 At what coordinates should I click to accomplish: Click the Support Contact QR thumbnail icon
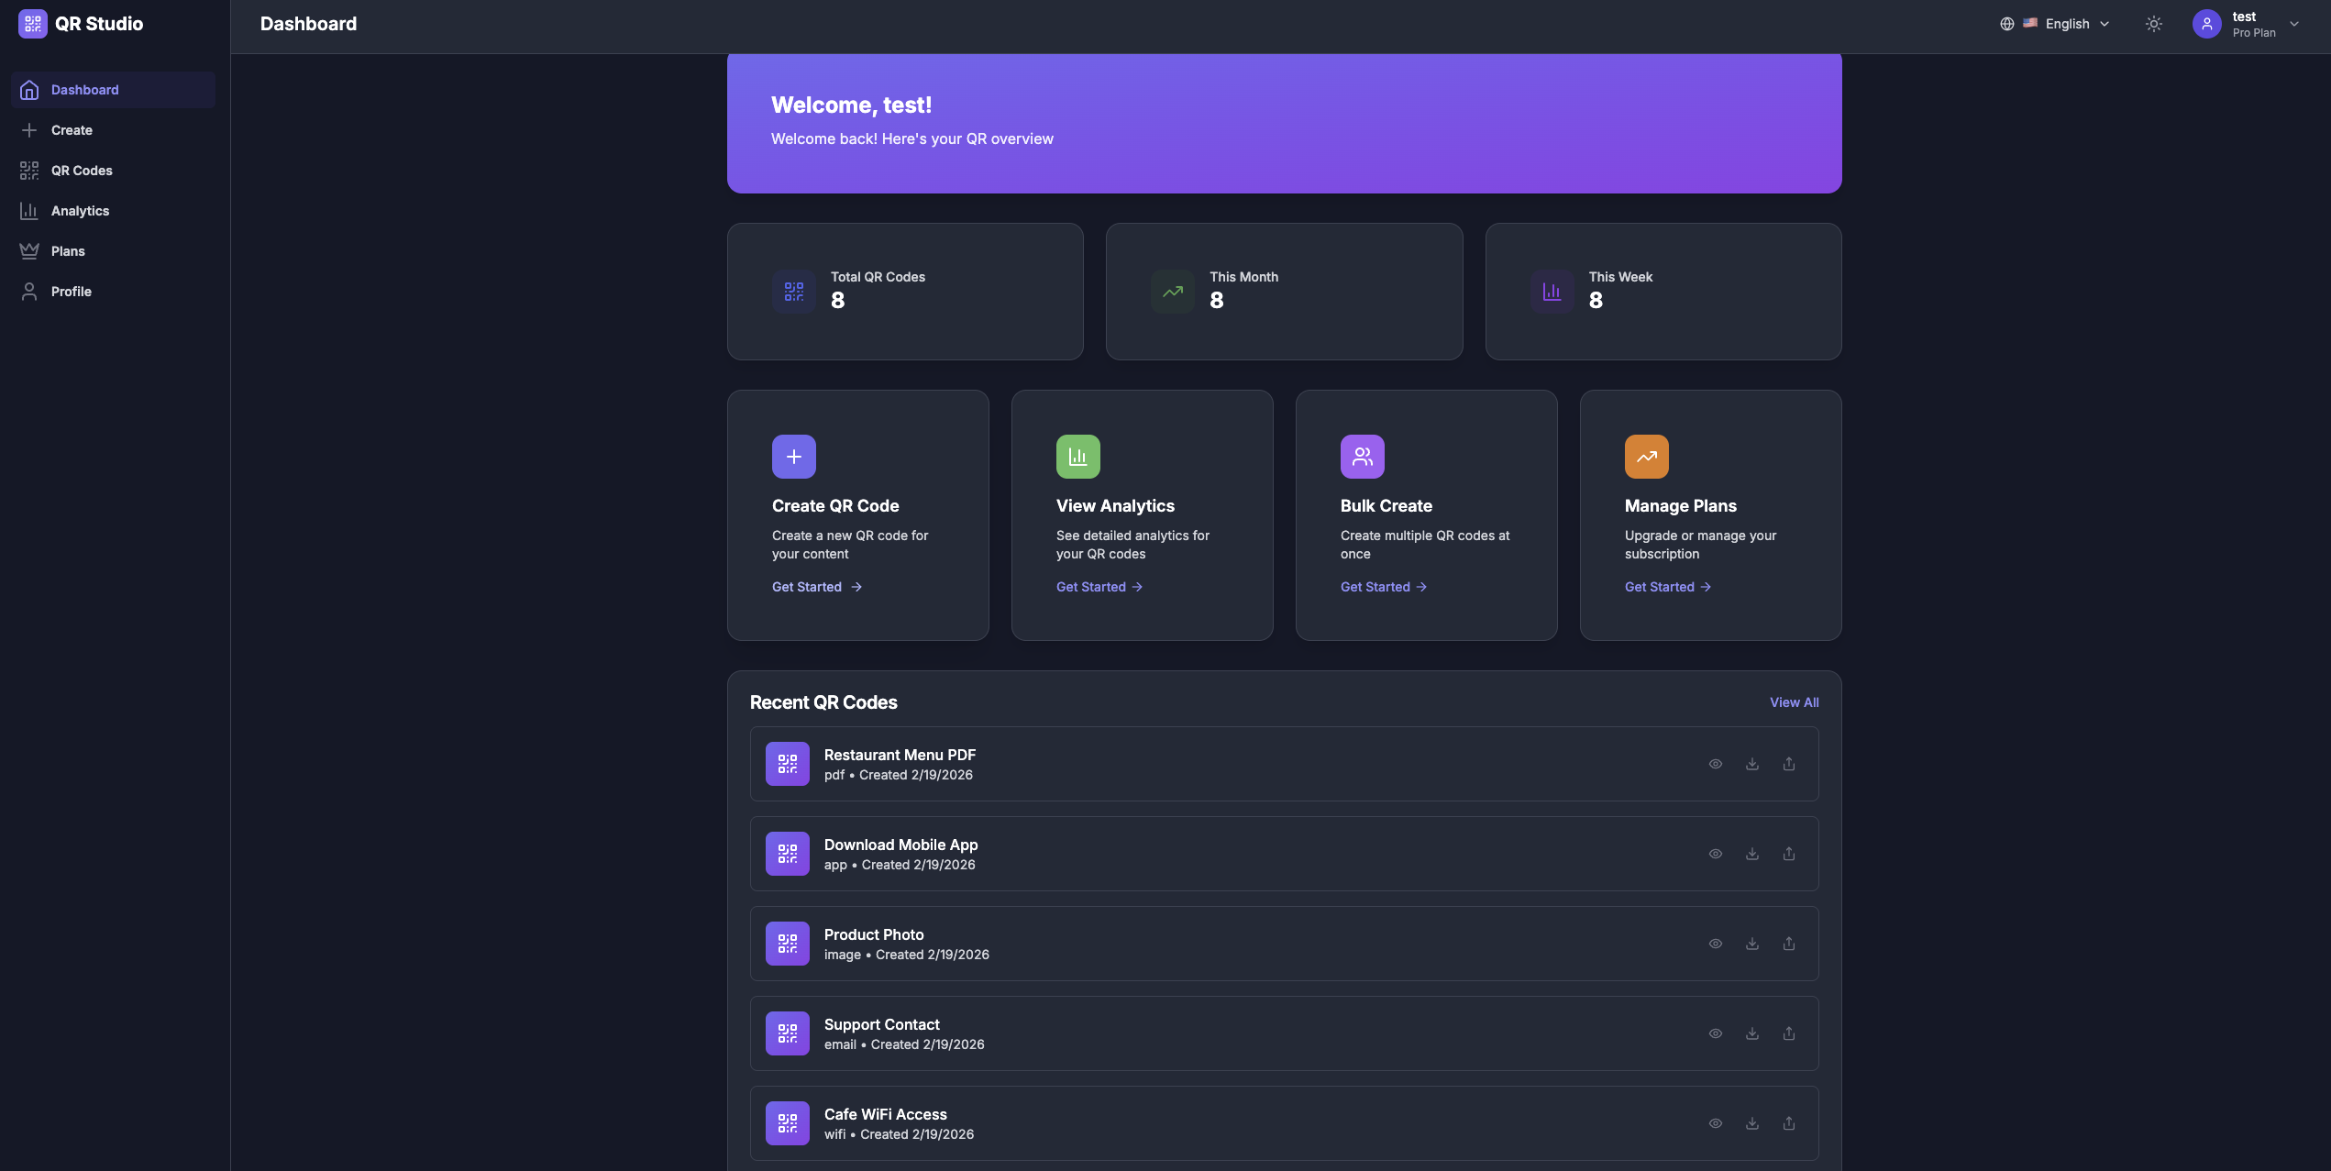click(787, 1033)
